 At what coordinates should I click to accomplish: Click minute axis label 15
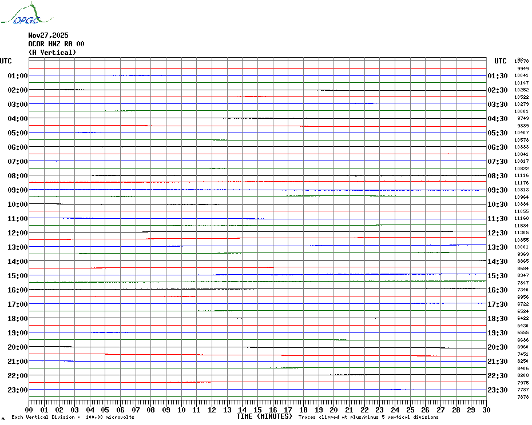(257, 410)
